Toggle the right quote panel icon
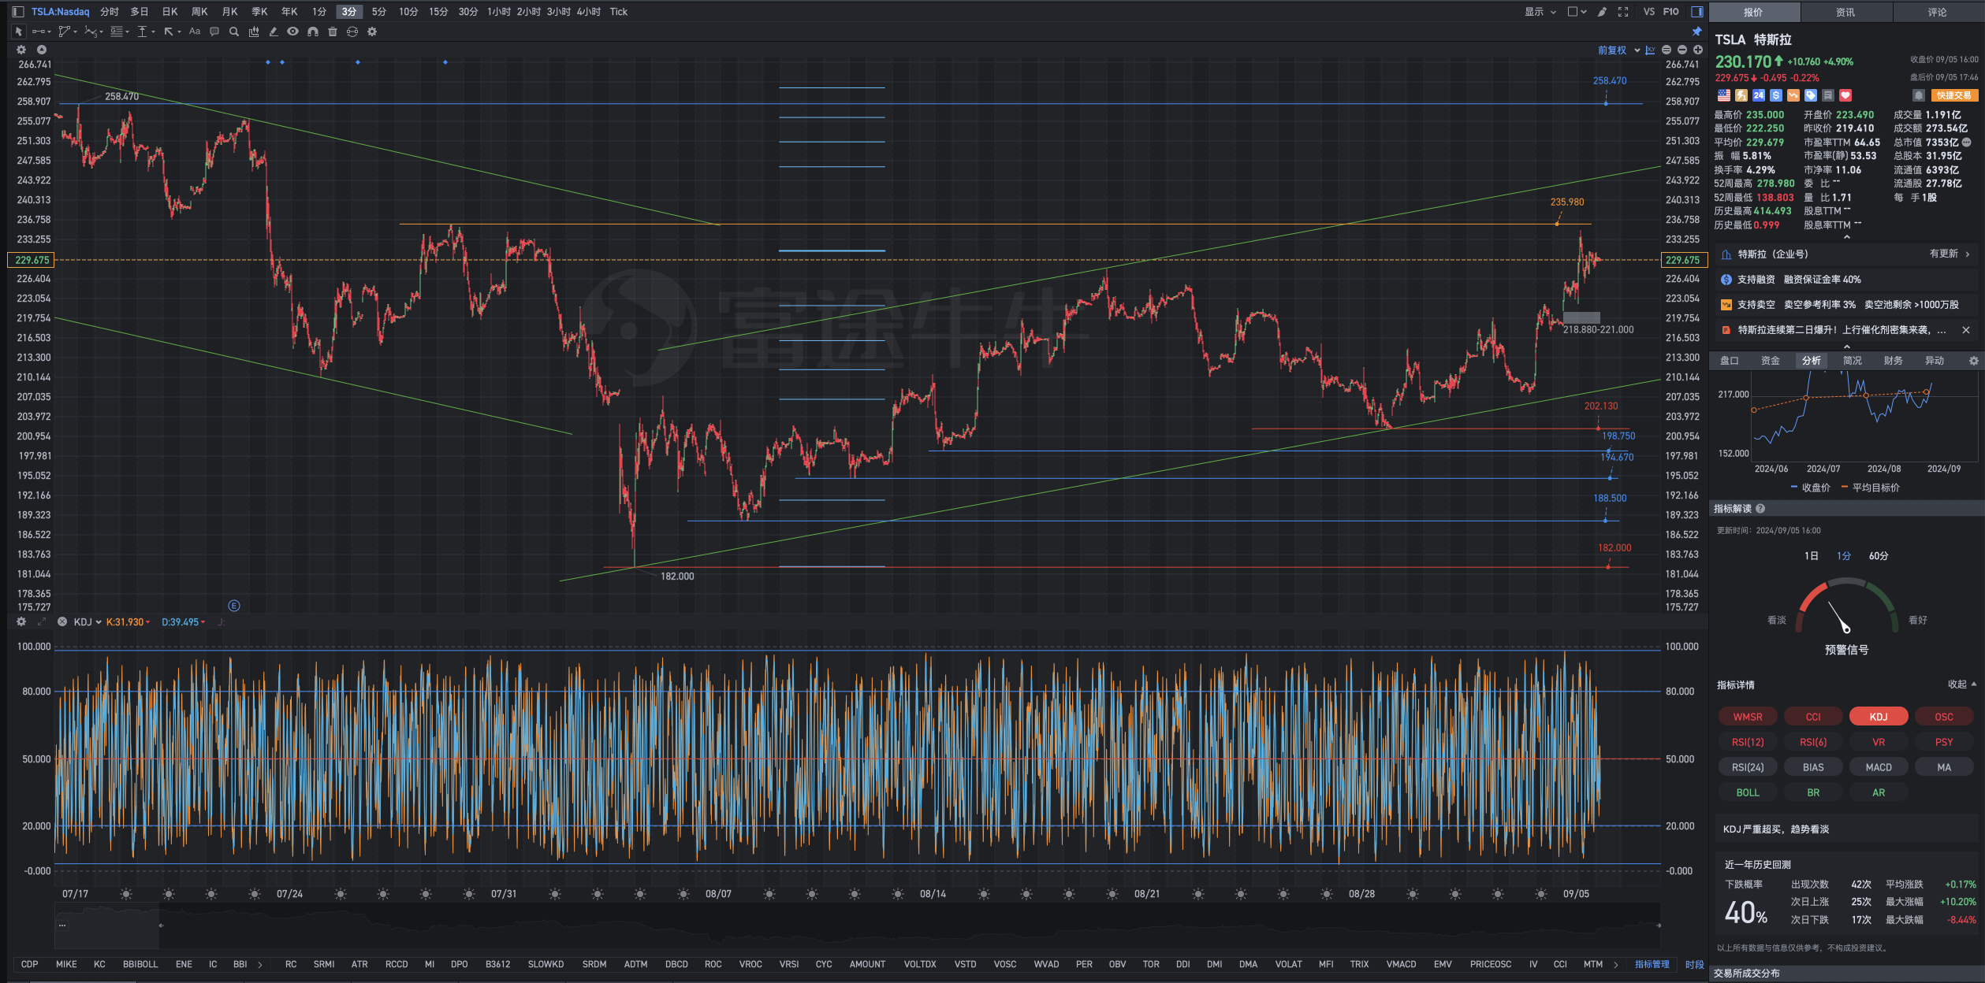This screenshot has width=1985, height=983. (1697, 12)
